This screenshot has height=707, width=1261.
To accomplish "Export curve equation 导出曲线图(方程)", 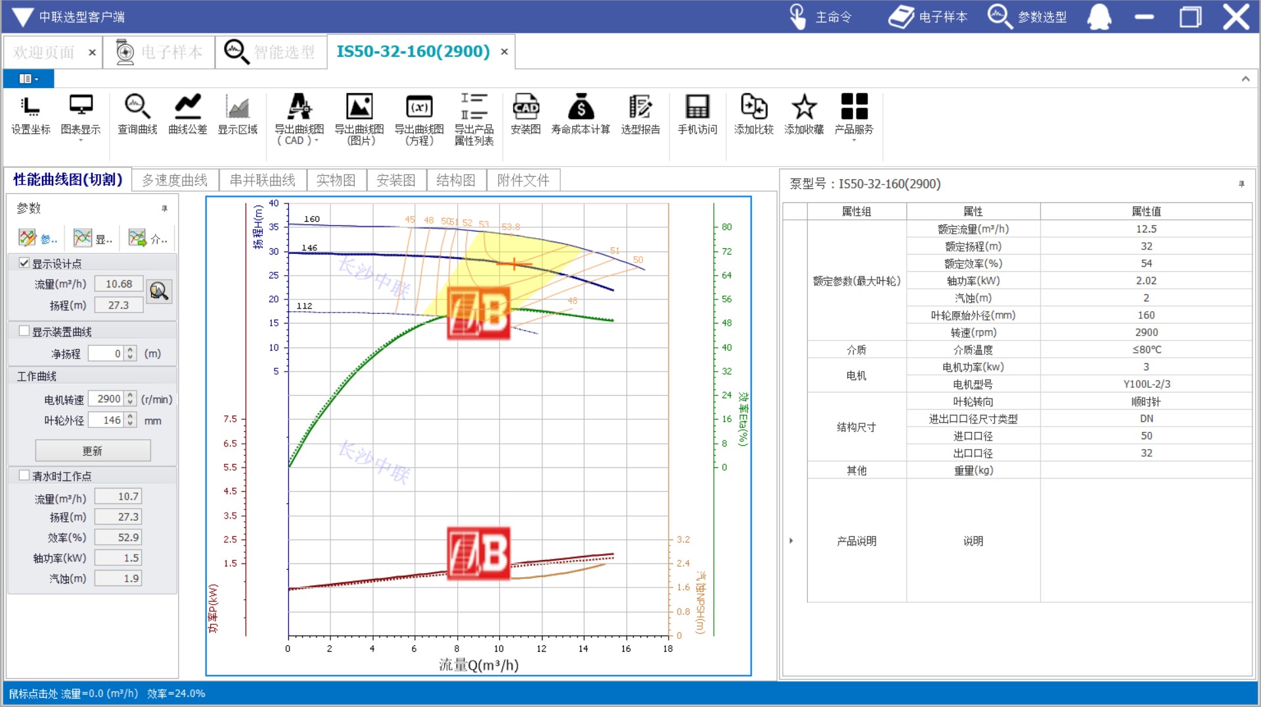I will pyautogui.click(x=419, y=119).
